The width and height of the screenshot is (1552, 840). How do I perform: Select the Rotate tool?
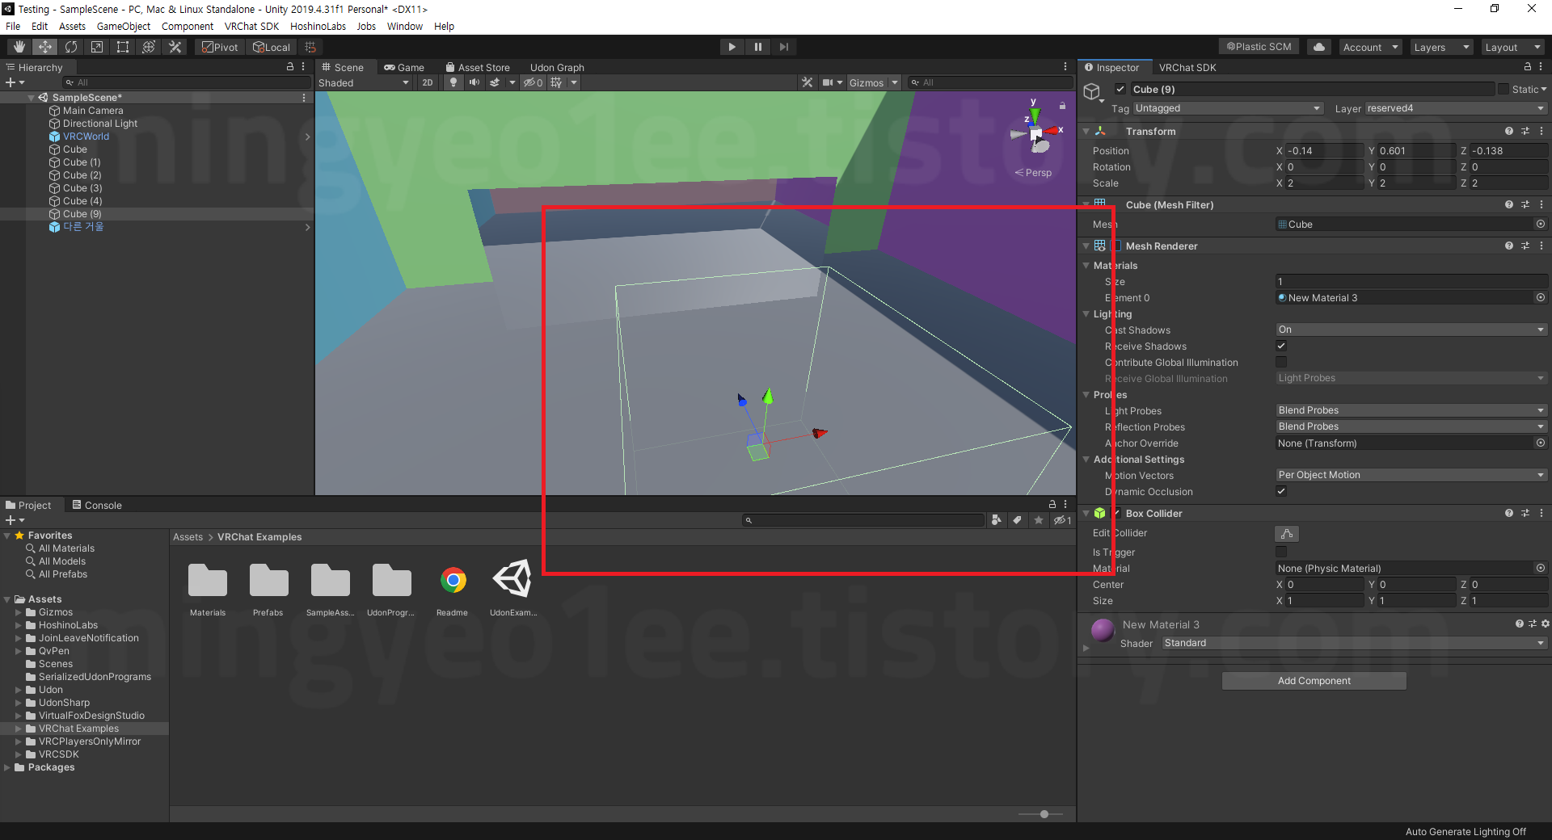click(x=71, y=47)
